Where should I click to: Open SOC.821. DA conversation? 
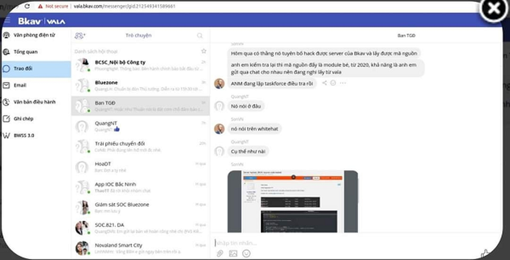point(141,228)
